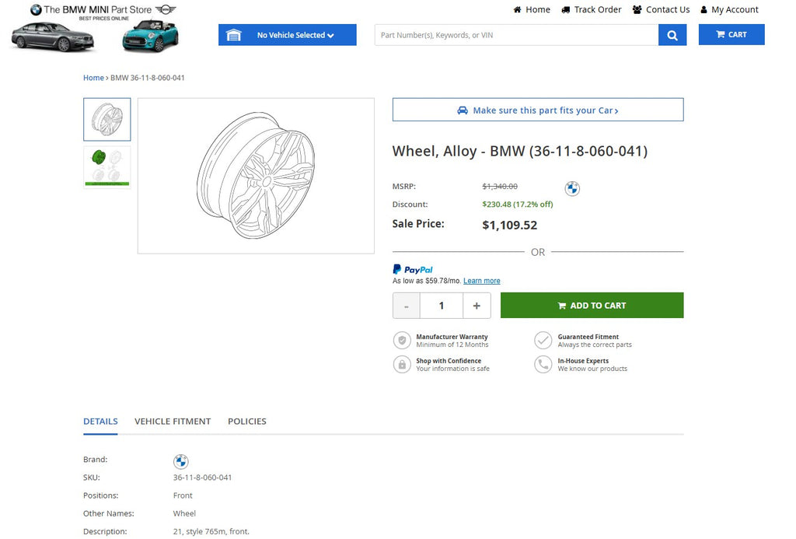
Task: Click the magnifying glass search button
Action: pos(672,35)
